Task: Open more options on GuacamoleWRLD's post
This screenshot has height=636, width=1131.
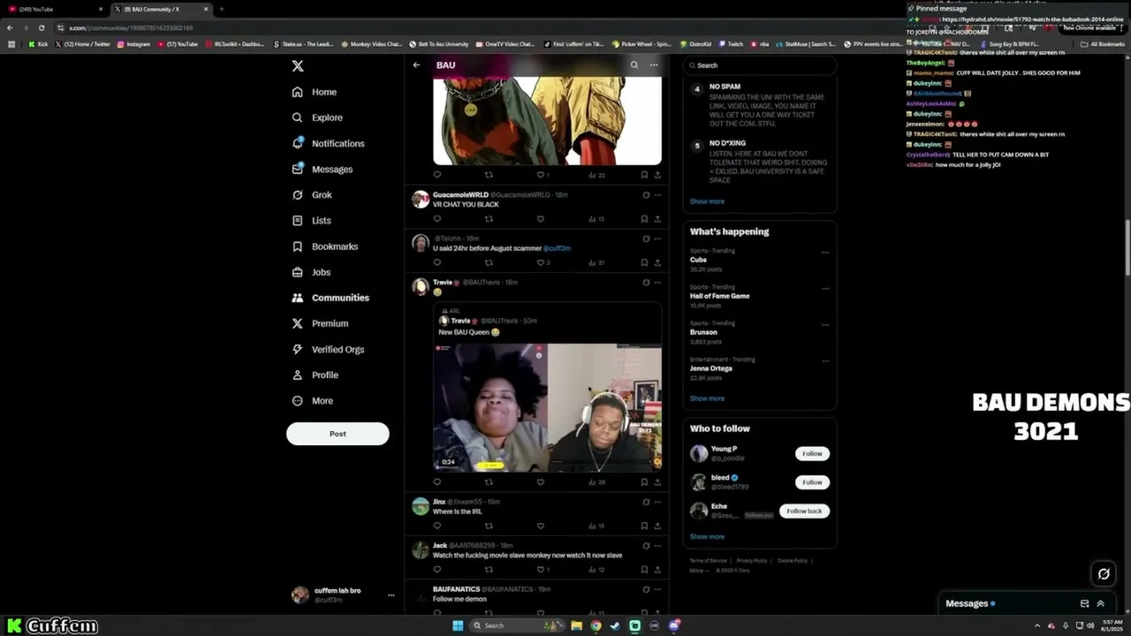Action: tap(657, 195)
